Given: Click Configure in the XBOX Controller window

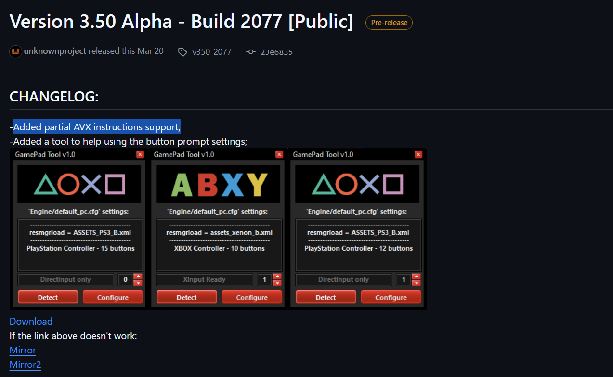Looking at the screenshot, I should coord(252,297).
